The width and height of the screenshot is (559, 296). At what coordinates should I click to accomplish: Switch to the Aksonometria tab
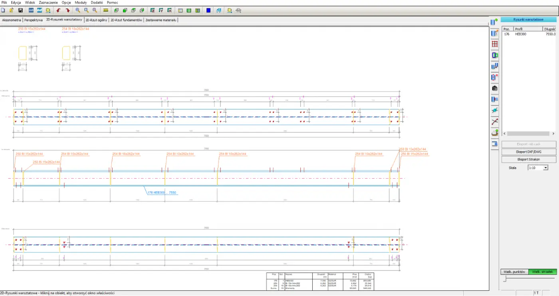coord(12,20)
